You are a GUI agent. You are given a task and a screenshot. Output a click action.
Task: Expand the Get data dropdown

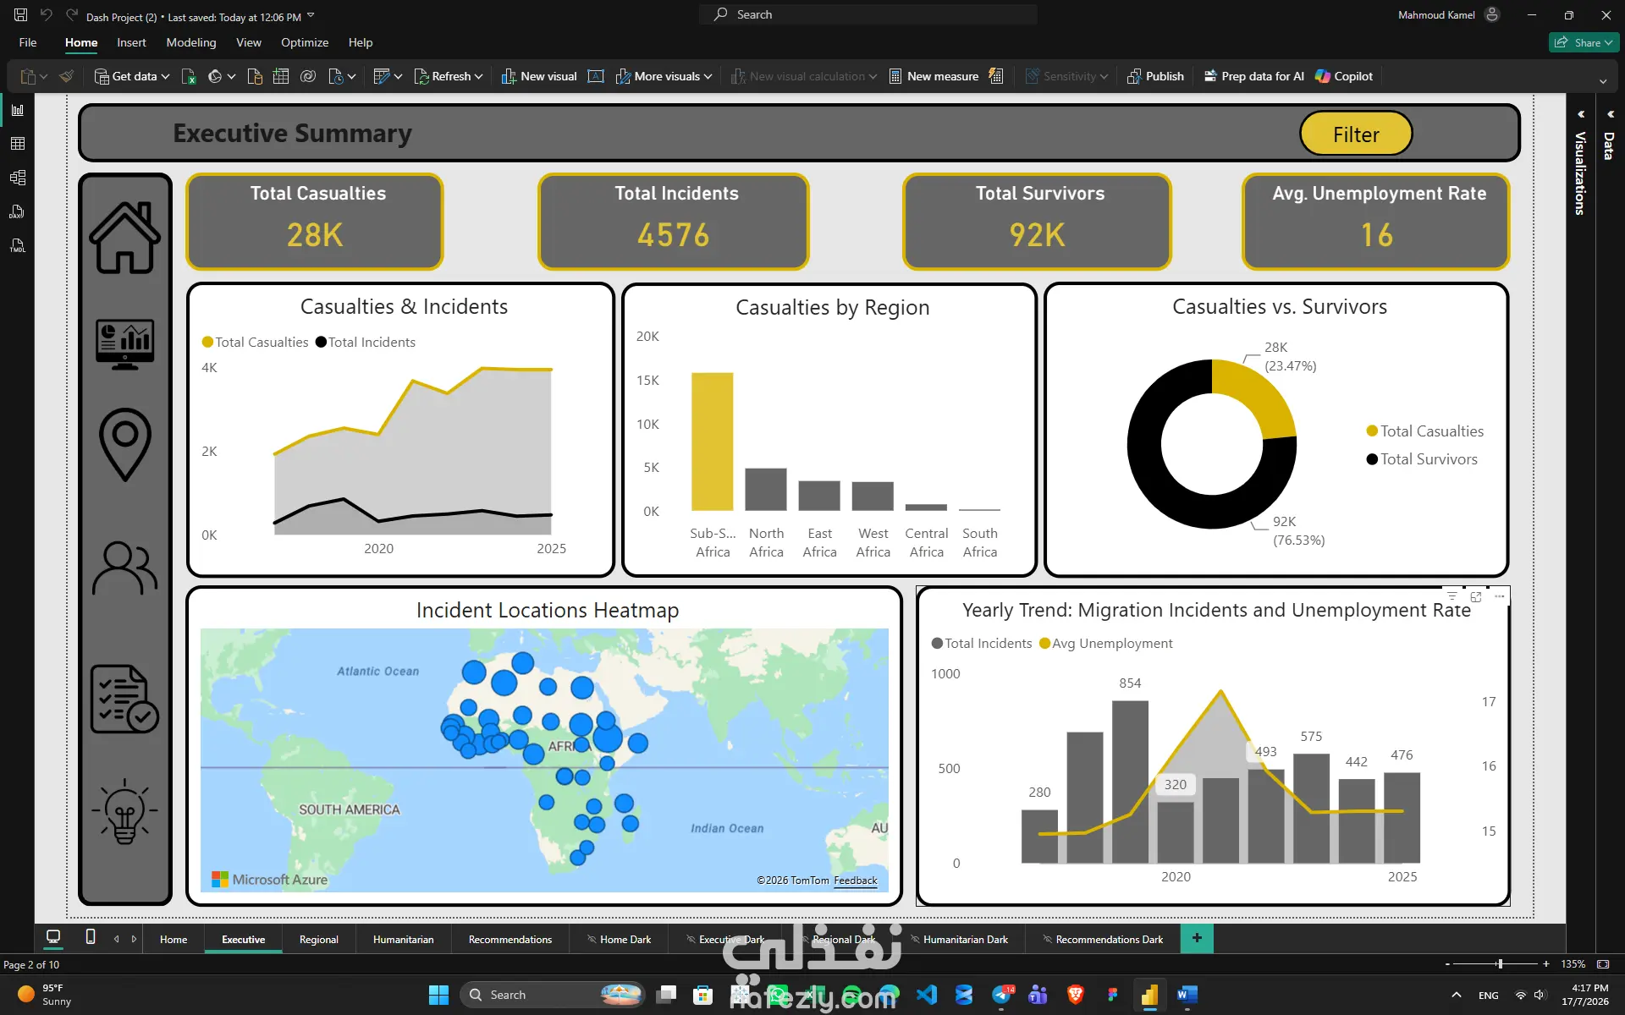166,76
